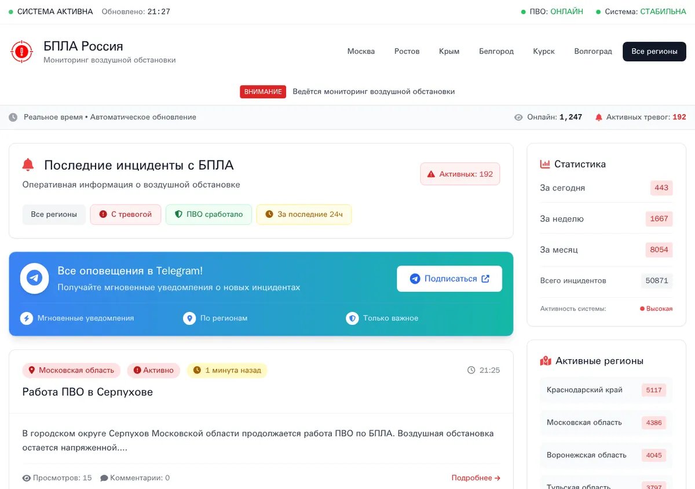Enable the За последние 24ч filter
The width and height of the screenshot is (695, 489).
point(304,214)
